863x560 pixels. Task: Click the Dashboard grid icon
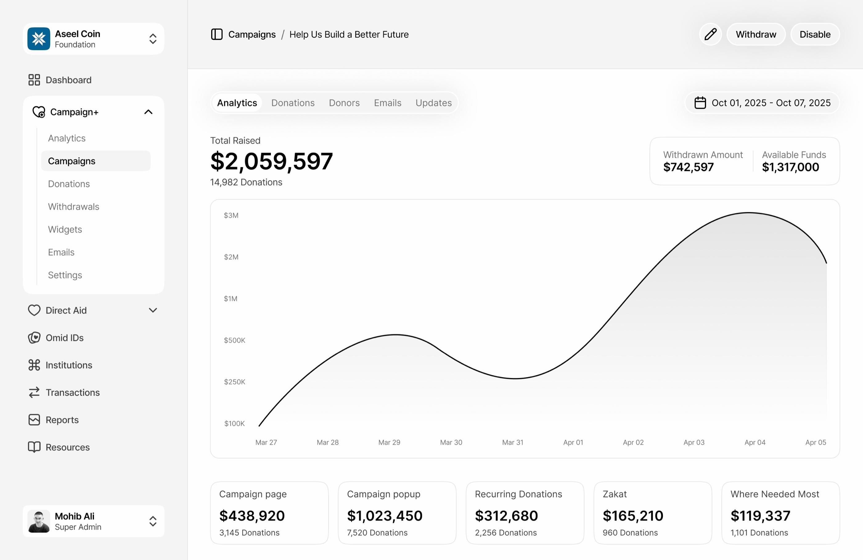click(x=34, y=80)
